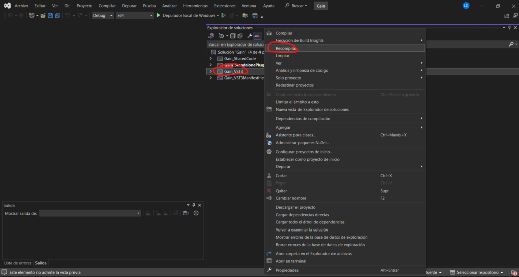Viewport: 519px width, 277px height.
Task: Toggle word wrap in the Salida panel
Action: click(x=186, y=213)
